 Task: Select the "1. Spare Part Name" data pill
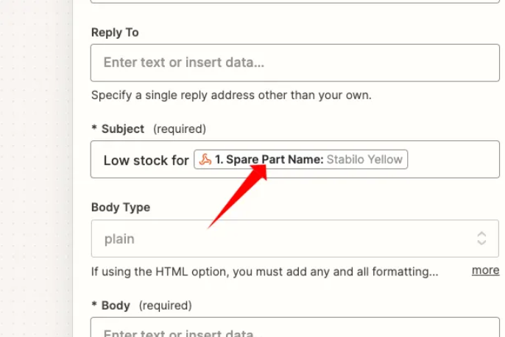point(301,159)
